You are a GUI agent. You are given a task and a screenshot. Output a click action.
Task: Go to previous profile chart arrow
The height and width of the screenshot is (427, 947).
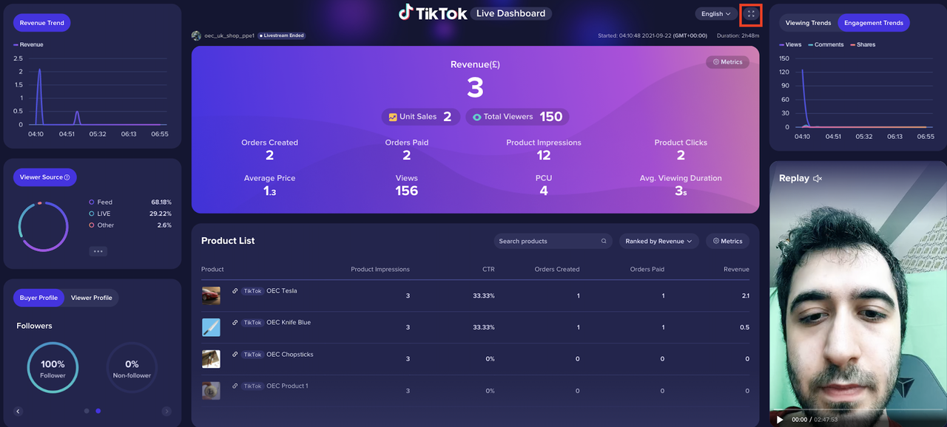pyautogui.click(x=18, y=411)
